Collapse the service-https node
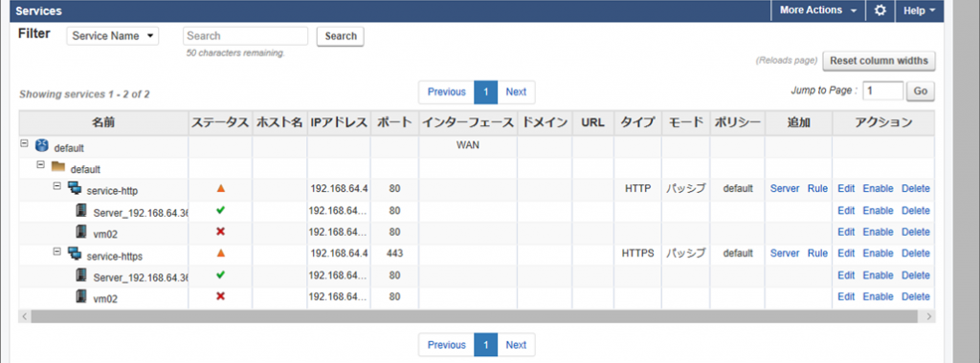Screen dimensions: 980x363 (x=56, y=251)
